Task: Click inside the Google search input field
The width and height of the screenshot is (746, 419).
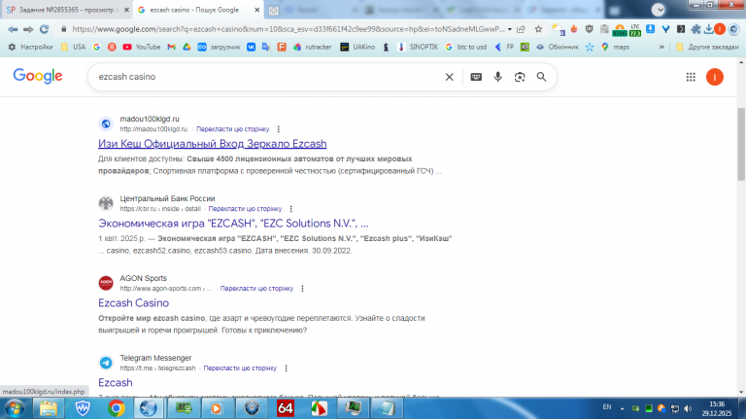Action: pos(266,77)
